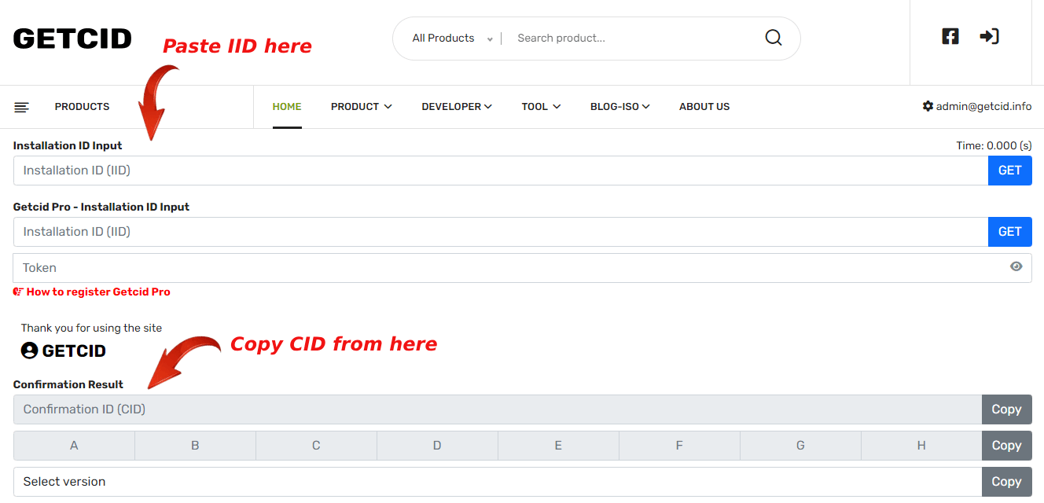Open the BLOG-ISO menu

[620, 106]
